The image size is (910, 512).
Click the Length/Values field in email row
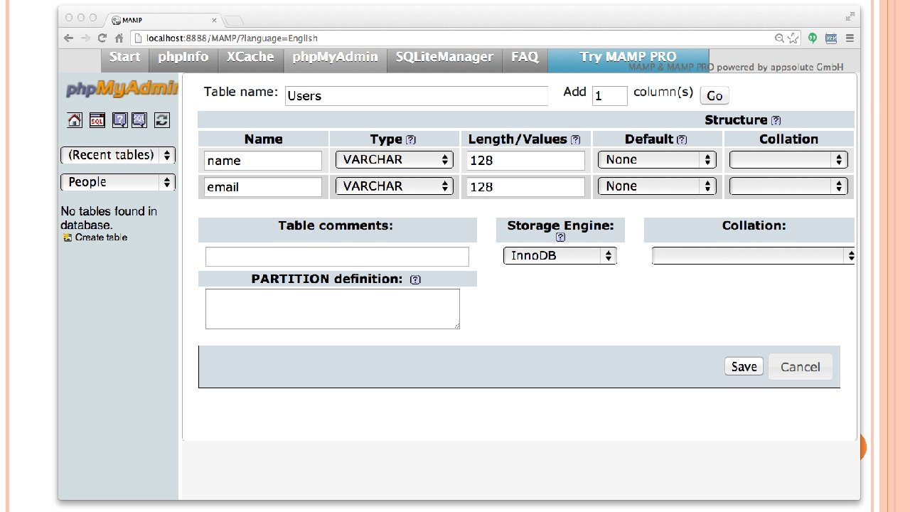[x=525, y=186]
